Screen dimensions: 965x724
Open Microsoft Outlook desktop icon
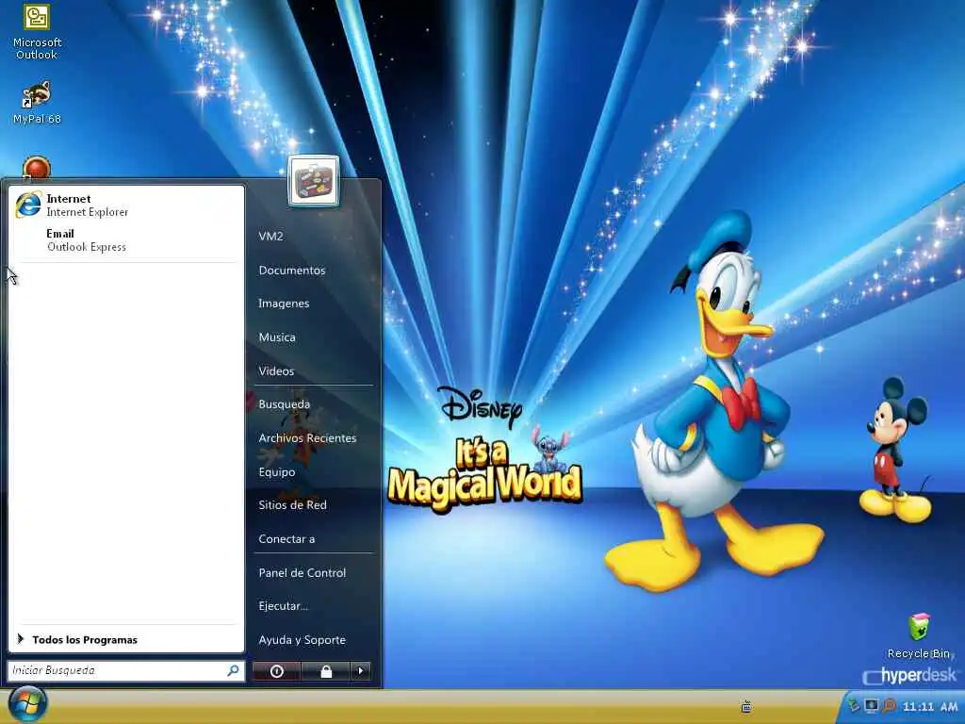point(37,32)
